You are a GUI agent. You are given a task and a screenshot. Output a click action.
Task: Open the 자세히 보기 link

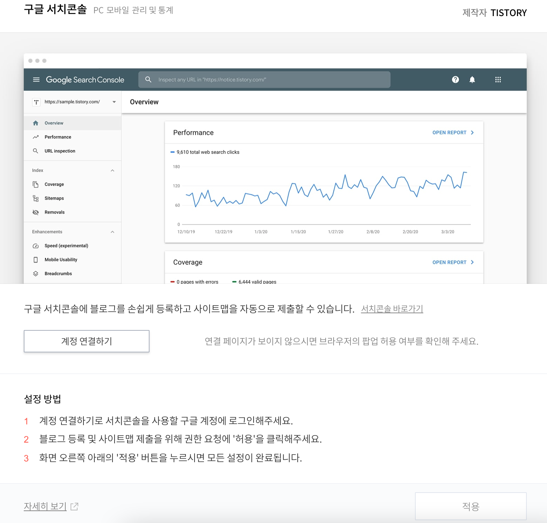coord(45,506)
